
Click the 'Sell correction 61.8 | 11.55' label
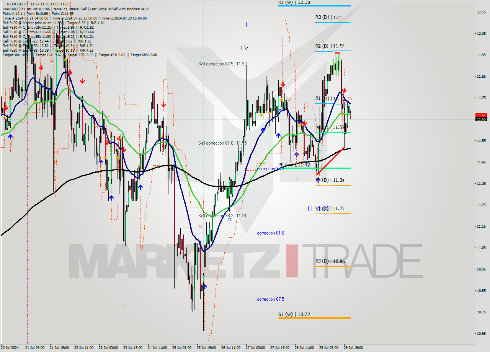click(222, 143)
